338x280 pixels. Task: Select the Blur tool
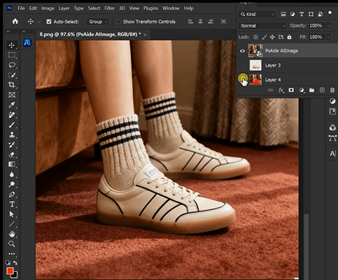(x=12, y=174)
